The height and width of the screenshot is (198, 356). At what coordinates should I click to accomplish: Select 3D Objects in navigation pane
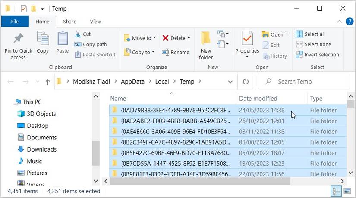[x=36, y=114]
